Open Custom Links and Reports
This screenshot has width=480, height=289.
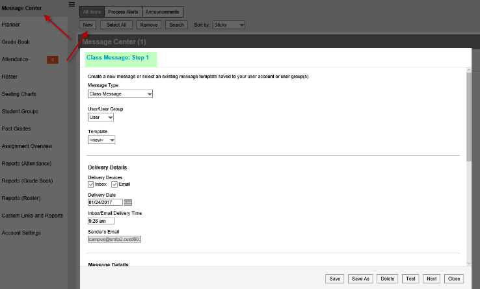coord(33,216)
